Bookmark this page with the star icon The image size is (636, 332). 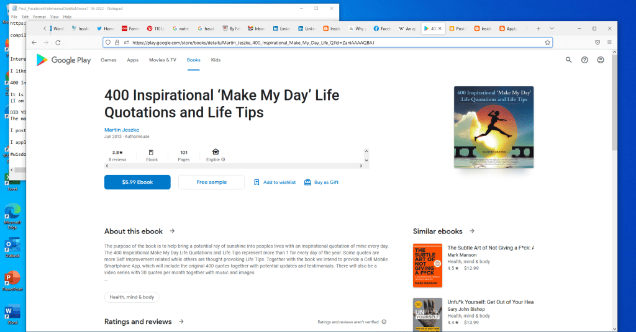[x=547, y=42]
